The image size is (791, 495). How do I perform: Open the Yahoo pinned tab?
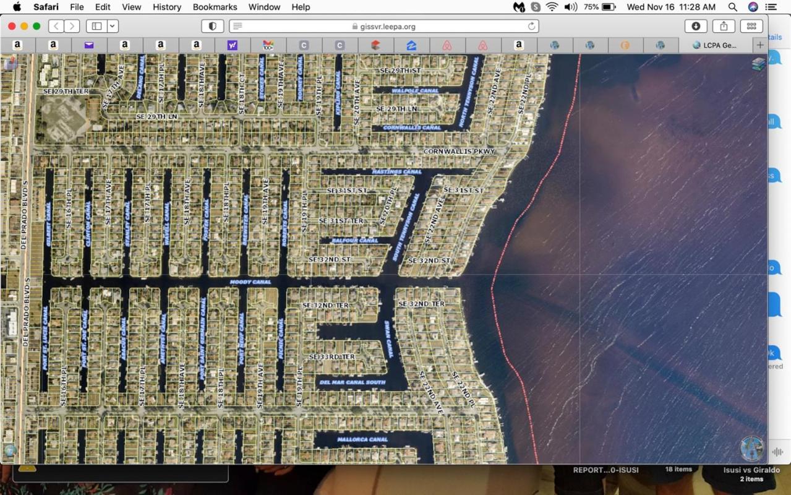pyautogui.click(x=233, y=45)
